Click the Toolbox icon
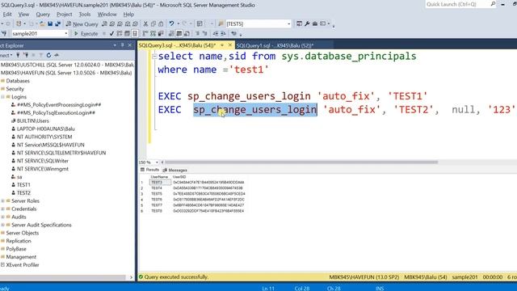This screenshot has width=517, height=291. click(315, 23)
